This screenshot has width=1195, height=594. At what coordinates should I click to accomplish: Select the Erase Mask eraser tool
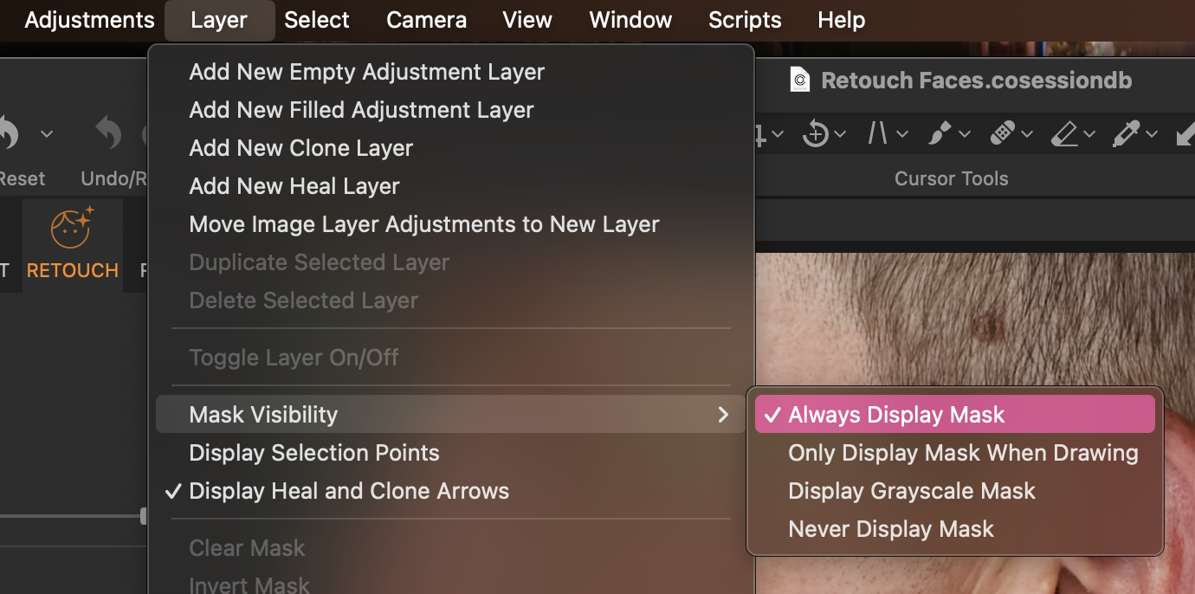click(x=1063, y=134)
